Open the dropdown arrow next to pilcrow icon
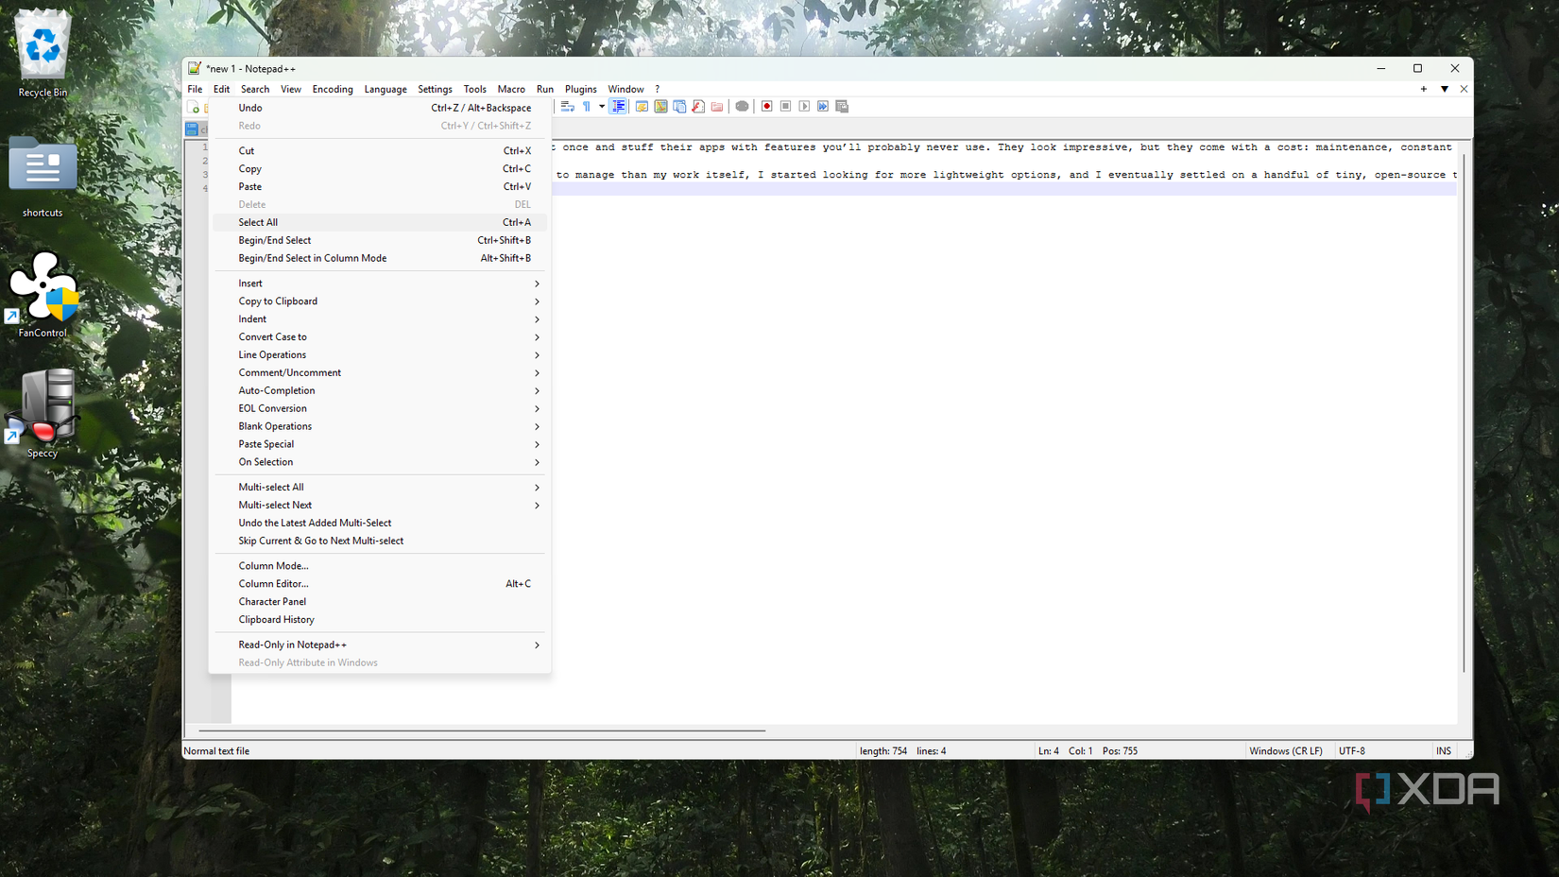Viewport: 1559px width, 877px height. point(602,107)
